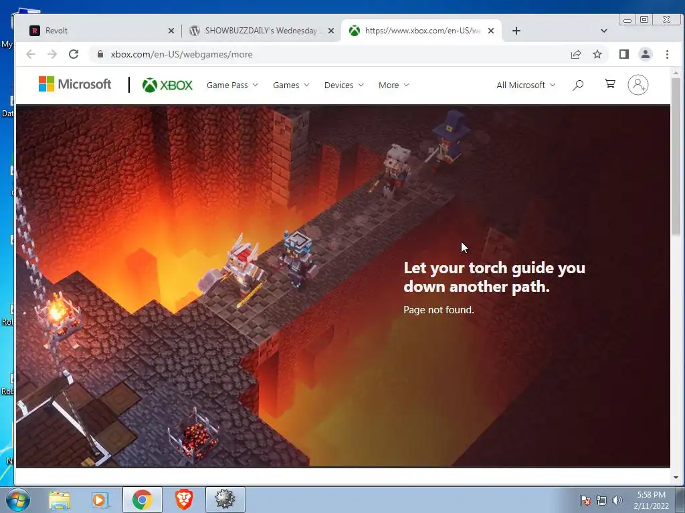Open the Chrome three-dot menu
This screenshot has height=513, width=685.
667,54
